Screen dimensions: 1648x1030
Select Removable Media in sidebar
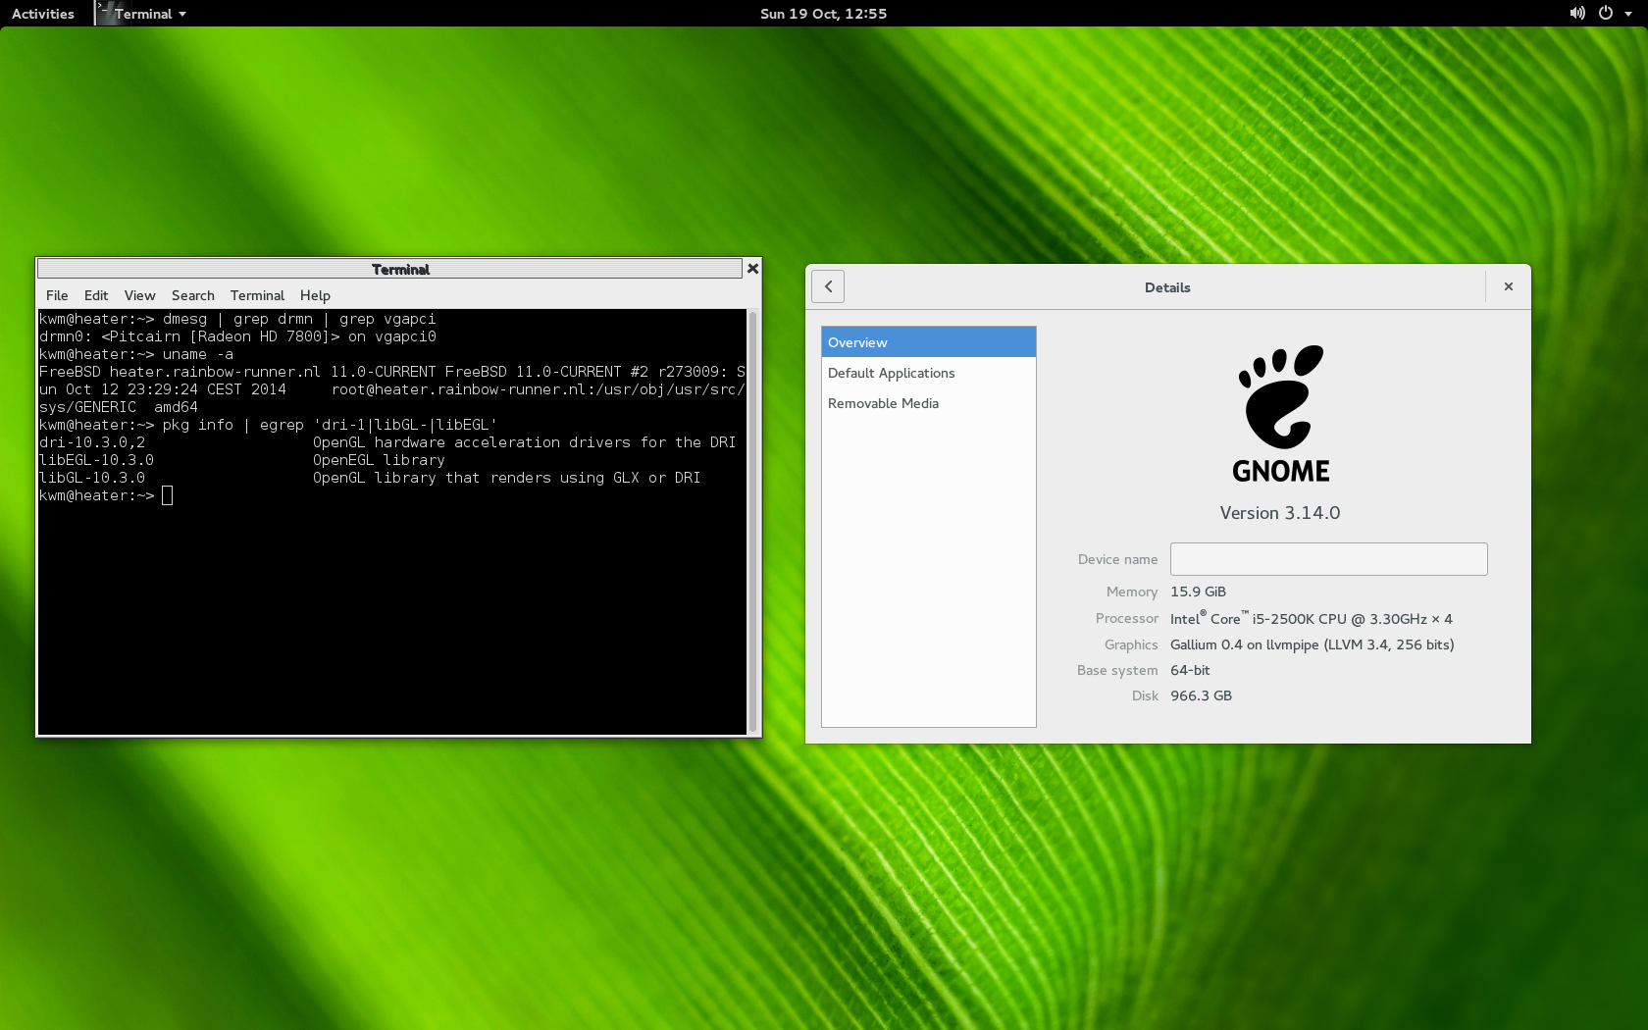(928, 403)
